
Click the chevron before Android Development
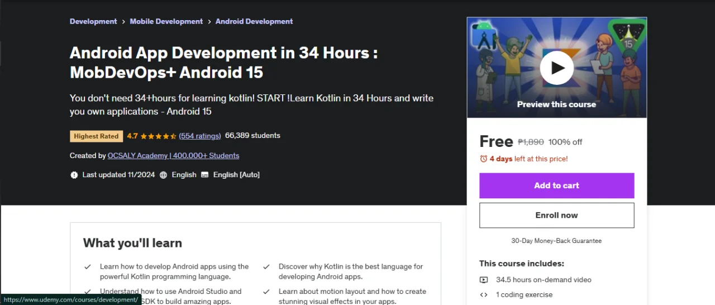coord(209,21)
